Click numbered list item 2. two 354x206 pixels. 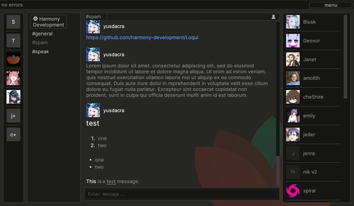(99, 145)
